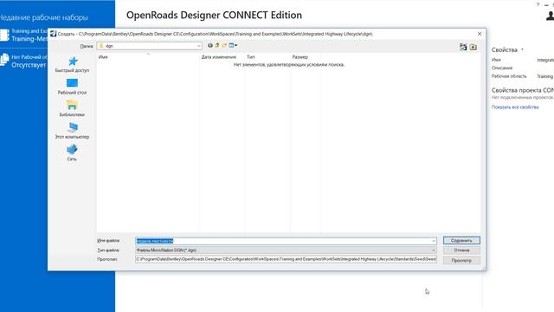Screen dimensions: 554x312
Task: Click the dialog title bar application icon
Action: click(54, 34)
